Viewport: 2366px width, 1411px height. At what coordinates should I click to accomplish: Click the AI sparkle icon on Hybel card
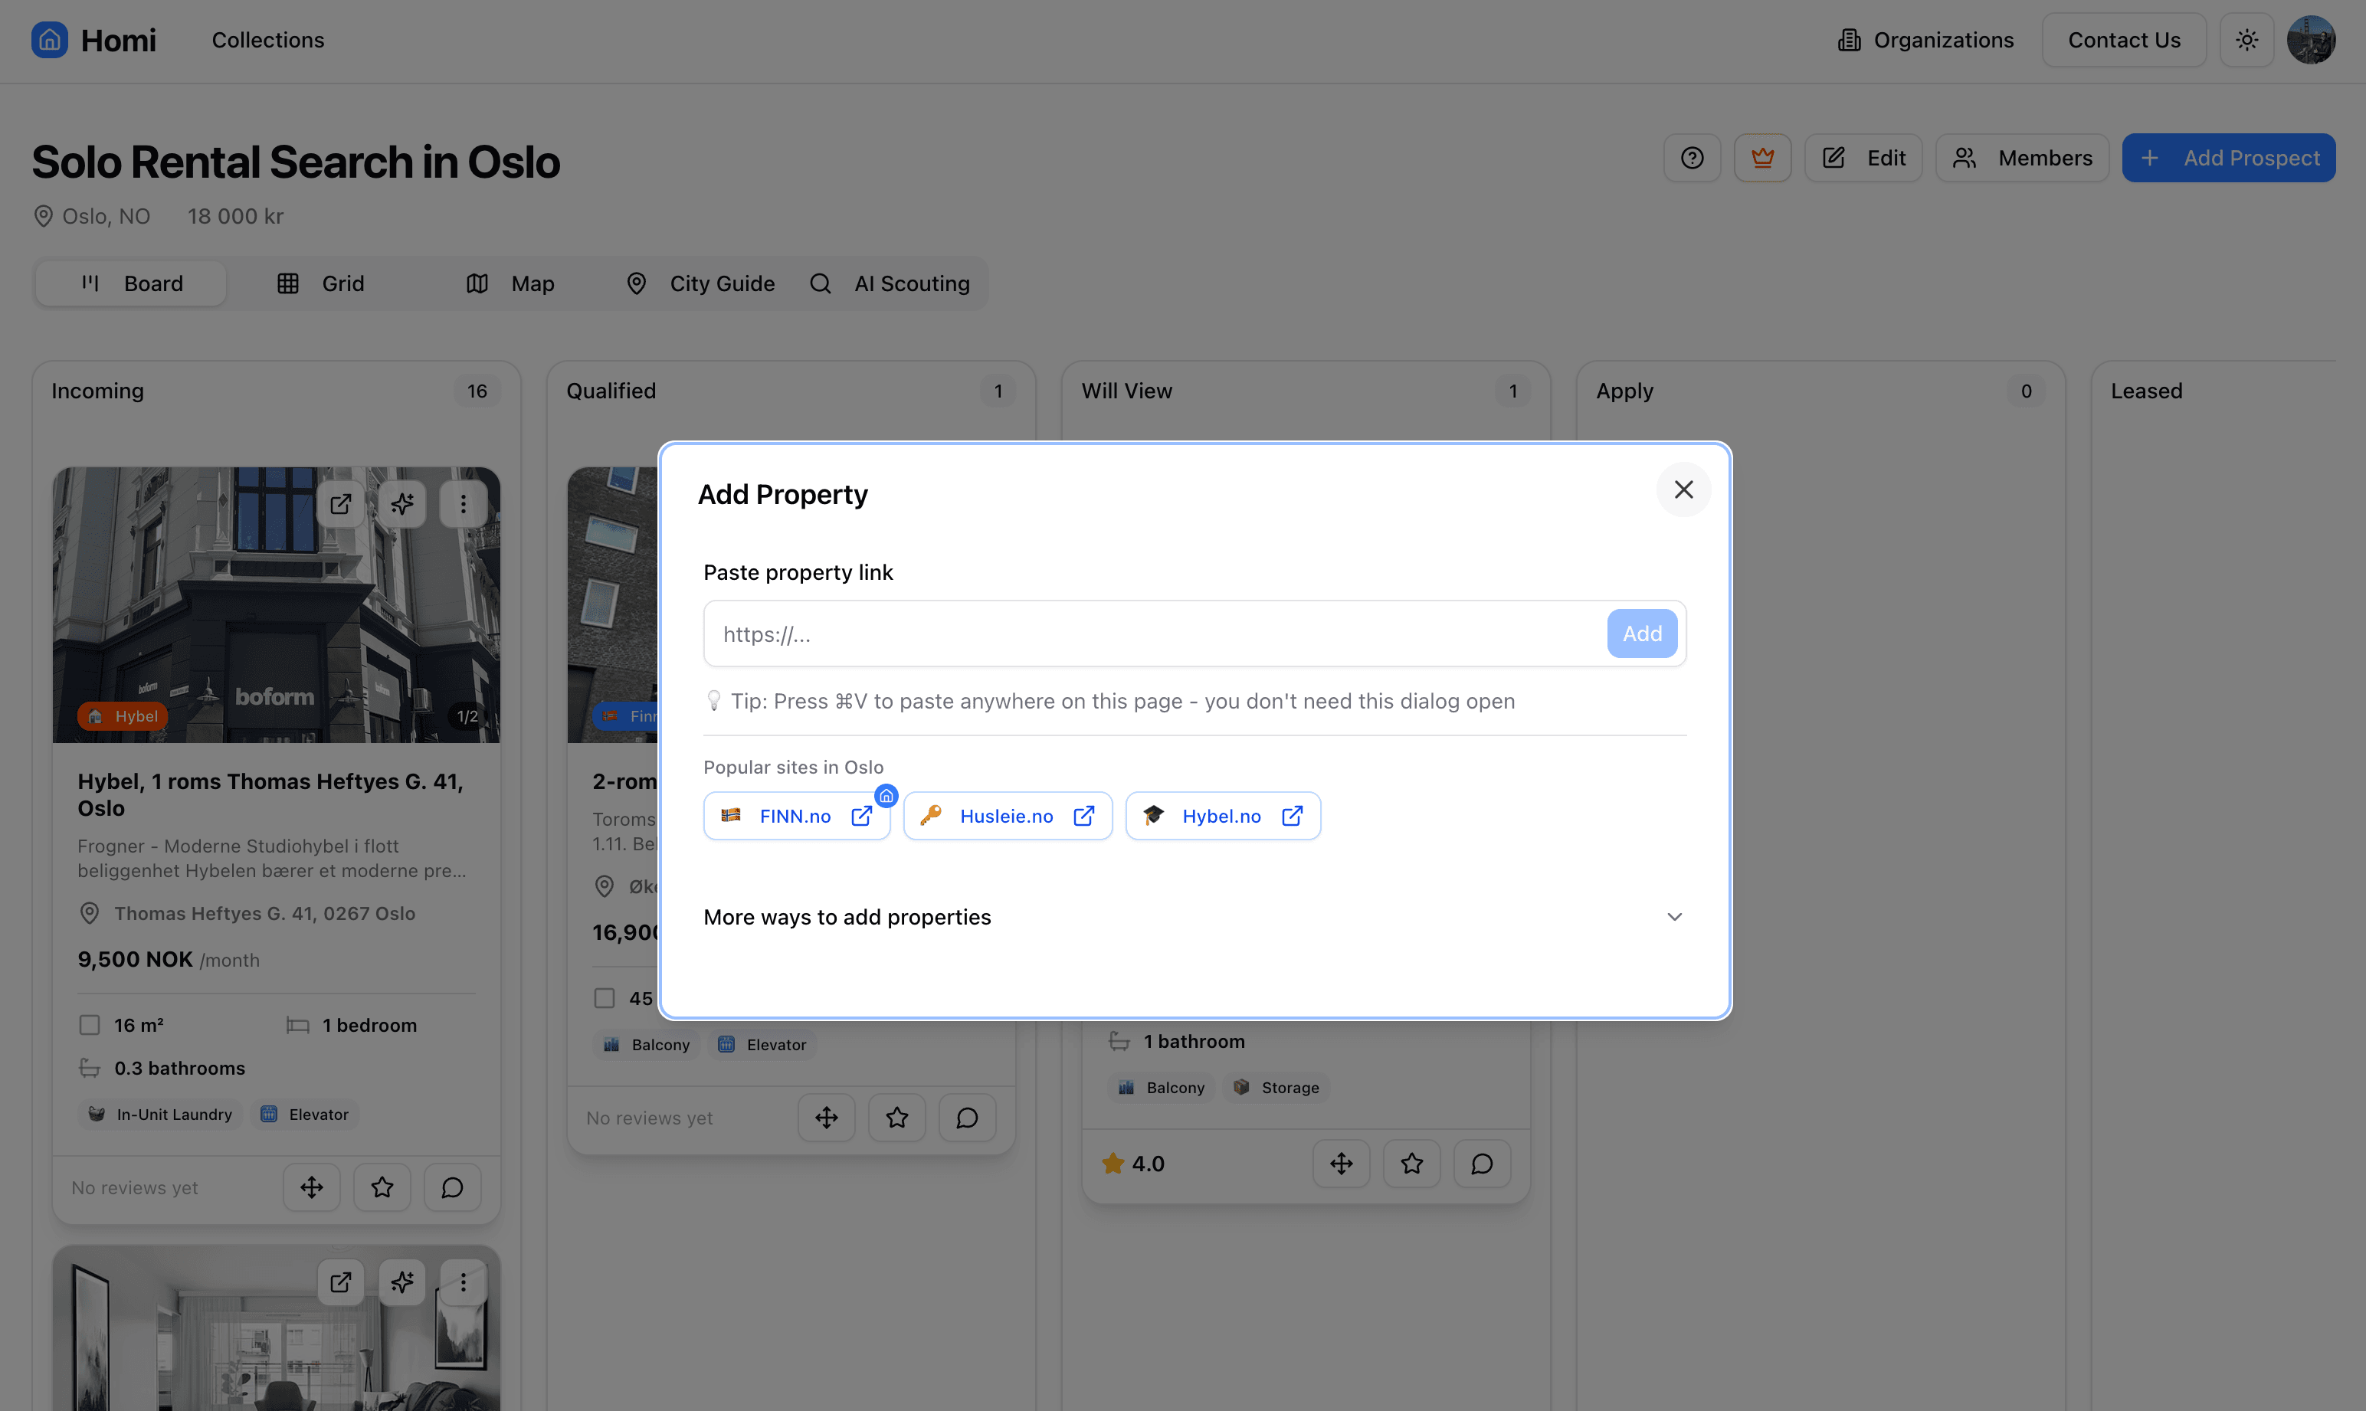402,504
